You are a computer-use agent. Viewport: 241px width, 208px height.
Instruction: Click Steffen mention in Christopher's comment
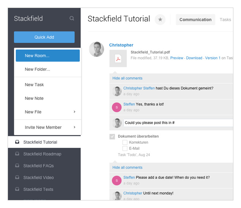(149, 88)
